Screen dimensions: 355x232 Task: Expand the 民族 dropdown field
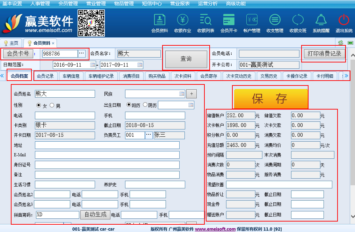coord(181,94)
